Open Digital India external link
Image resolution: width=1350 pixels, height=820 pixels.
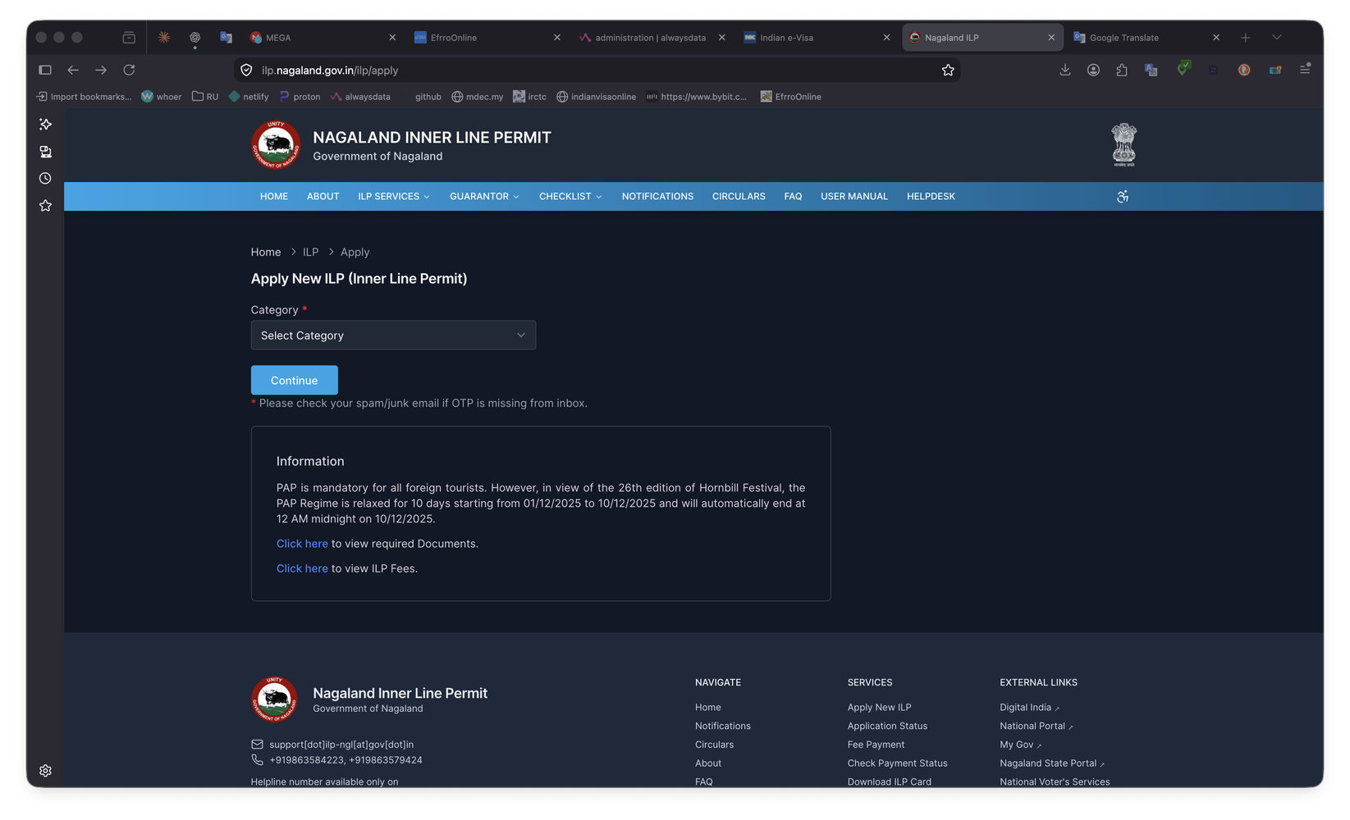(x=1029, y=708)
